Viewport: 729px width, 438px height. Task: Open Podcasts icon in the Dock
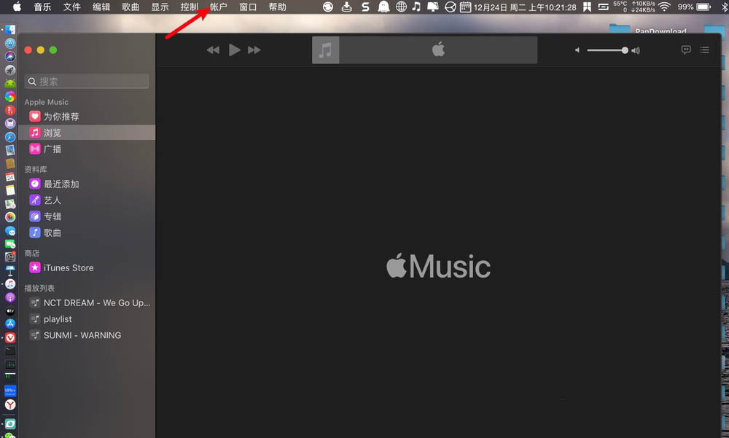[10, 297]
